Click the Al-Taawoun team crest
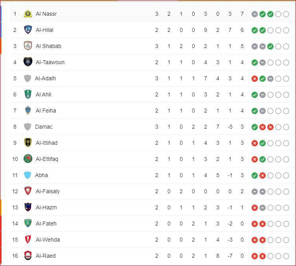296x266 pixels. 28,62
